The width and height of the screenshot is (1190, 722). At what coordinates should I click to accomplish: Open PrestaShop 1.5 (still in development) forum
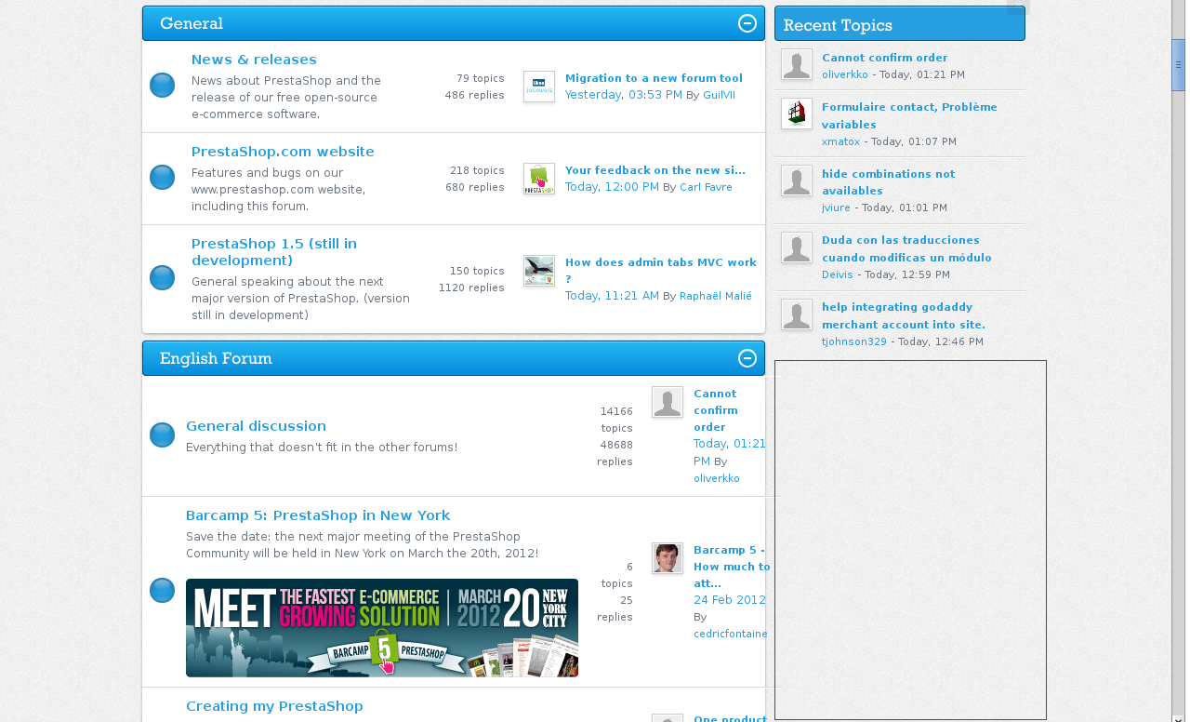pyautogui.click(x=274, y=252)
